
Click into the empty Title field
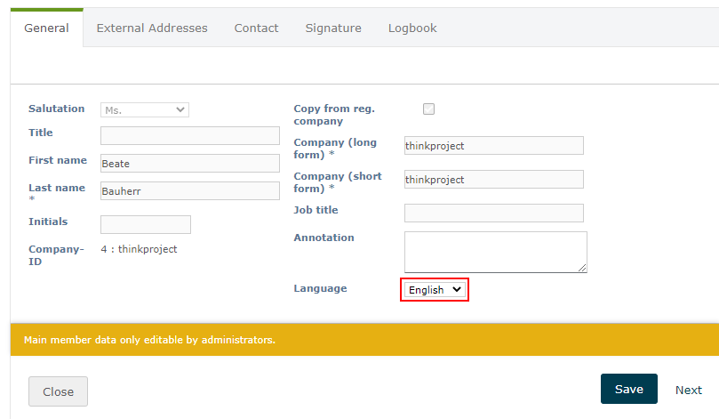(x=190, y=136)
